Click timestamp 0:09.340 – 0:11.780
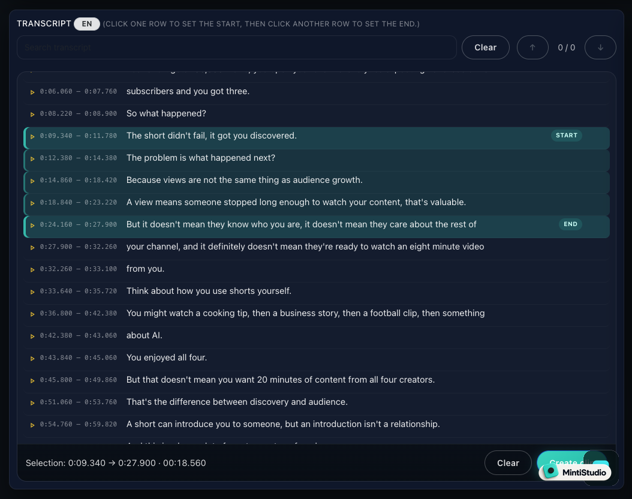This screenshot has height=499, width=632. (78, 136)
